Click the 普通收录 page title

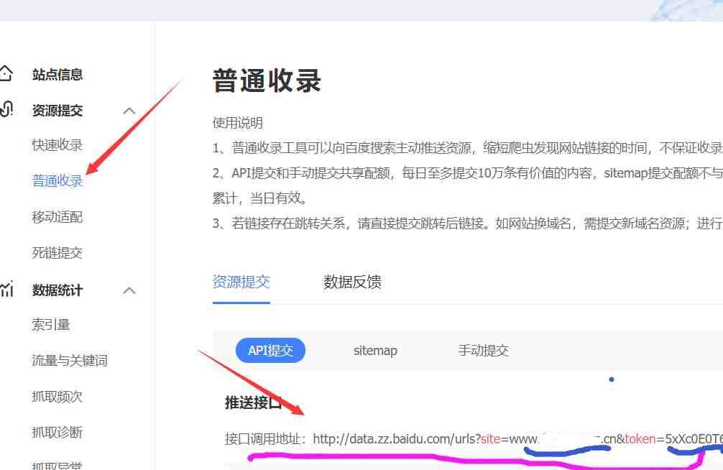point(267,81)
